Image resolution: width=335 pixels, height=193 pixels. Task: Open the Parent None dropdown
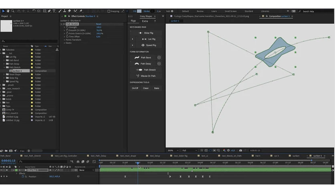87,170
